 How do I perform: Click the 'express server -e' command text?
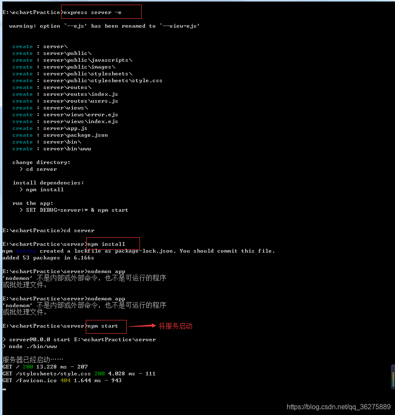[93, 12]
